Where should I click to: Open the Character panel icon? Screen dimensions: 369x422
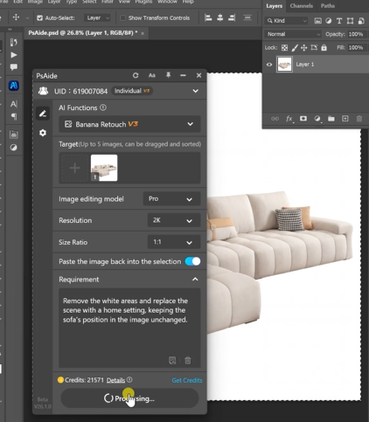coord(13,104)
